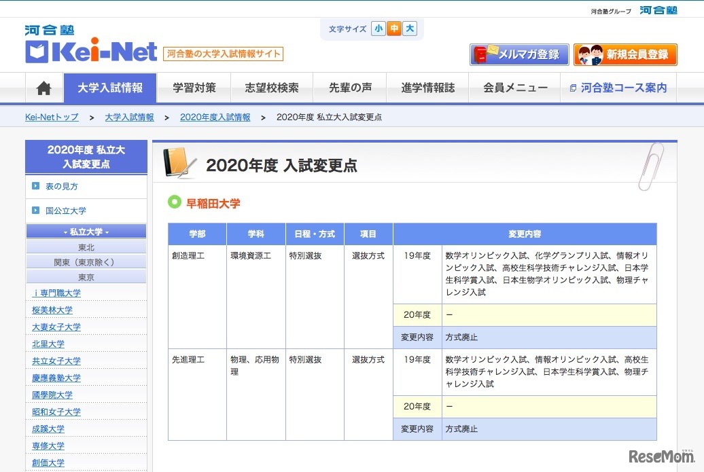Screen dimensions: 704x472
Task: Open 関東（東京除く）region list
Action: point(86,261)
